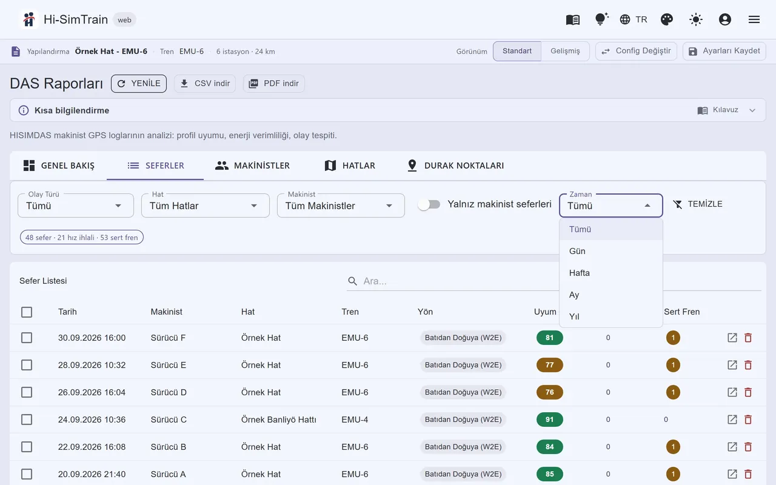Switch to the Makinistler tab

[252, 166]
